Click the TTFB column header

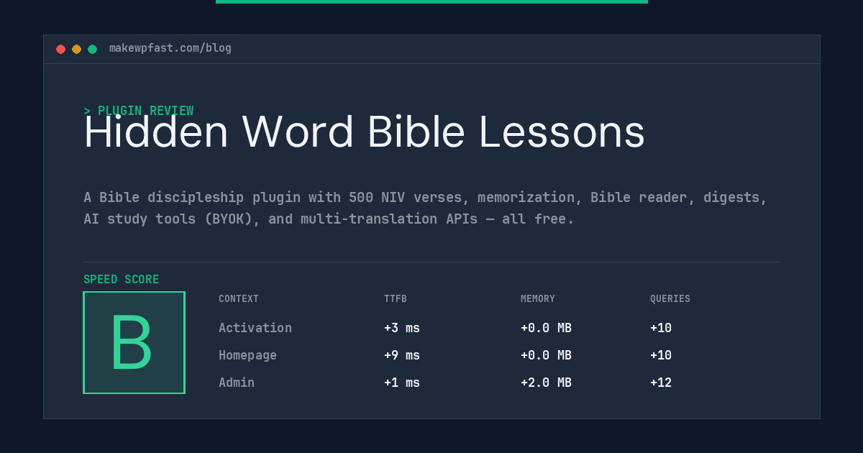[x=396, y=299]
